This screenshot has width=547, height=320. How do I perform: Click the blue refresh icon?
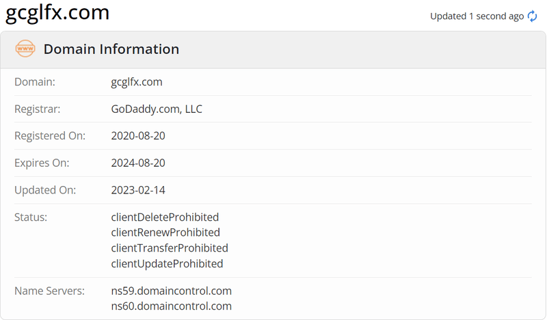tap(532, 16)
